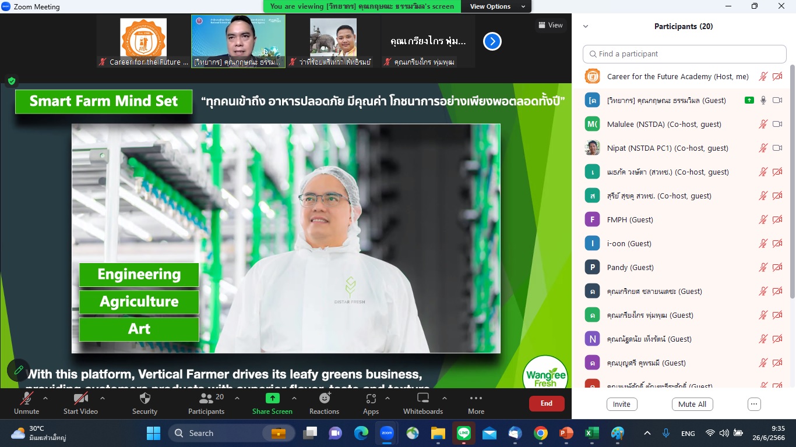
Task: Click the green Share Screen icon
Action: (x=273, y=398)
